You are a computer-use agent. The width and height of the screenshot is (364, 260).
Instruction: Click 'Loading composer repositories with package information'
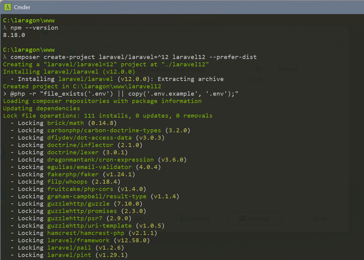tap(102, 101)
